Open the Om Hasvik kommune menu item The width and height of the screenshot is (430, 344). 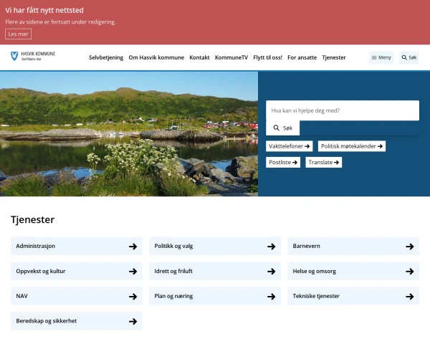tap(156, 57)
